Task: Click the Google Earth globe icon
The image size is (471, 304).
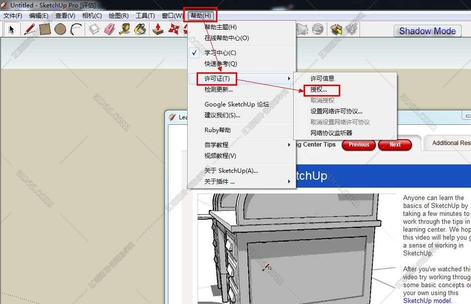Action: click(318, 29)
